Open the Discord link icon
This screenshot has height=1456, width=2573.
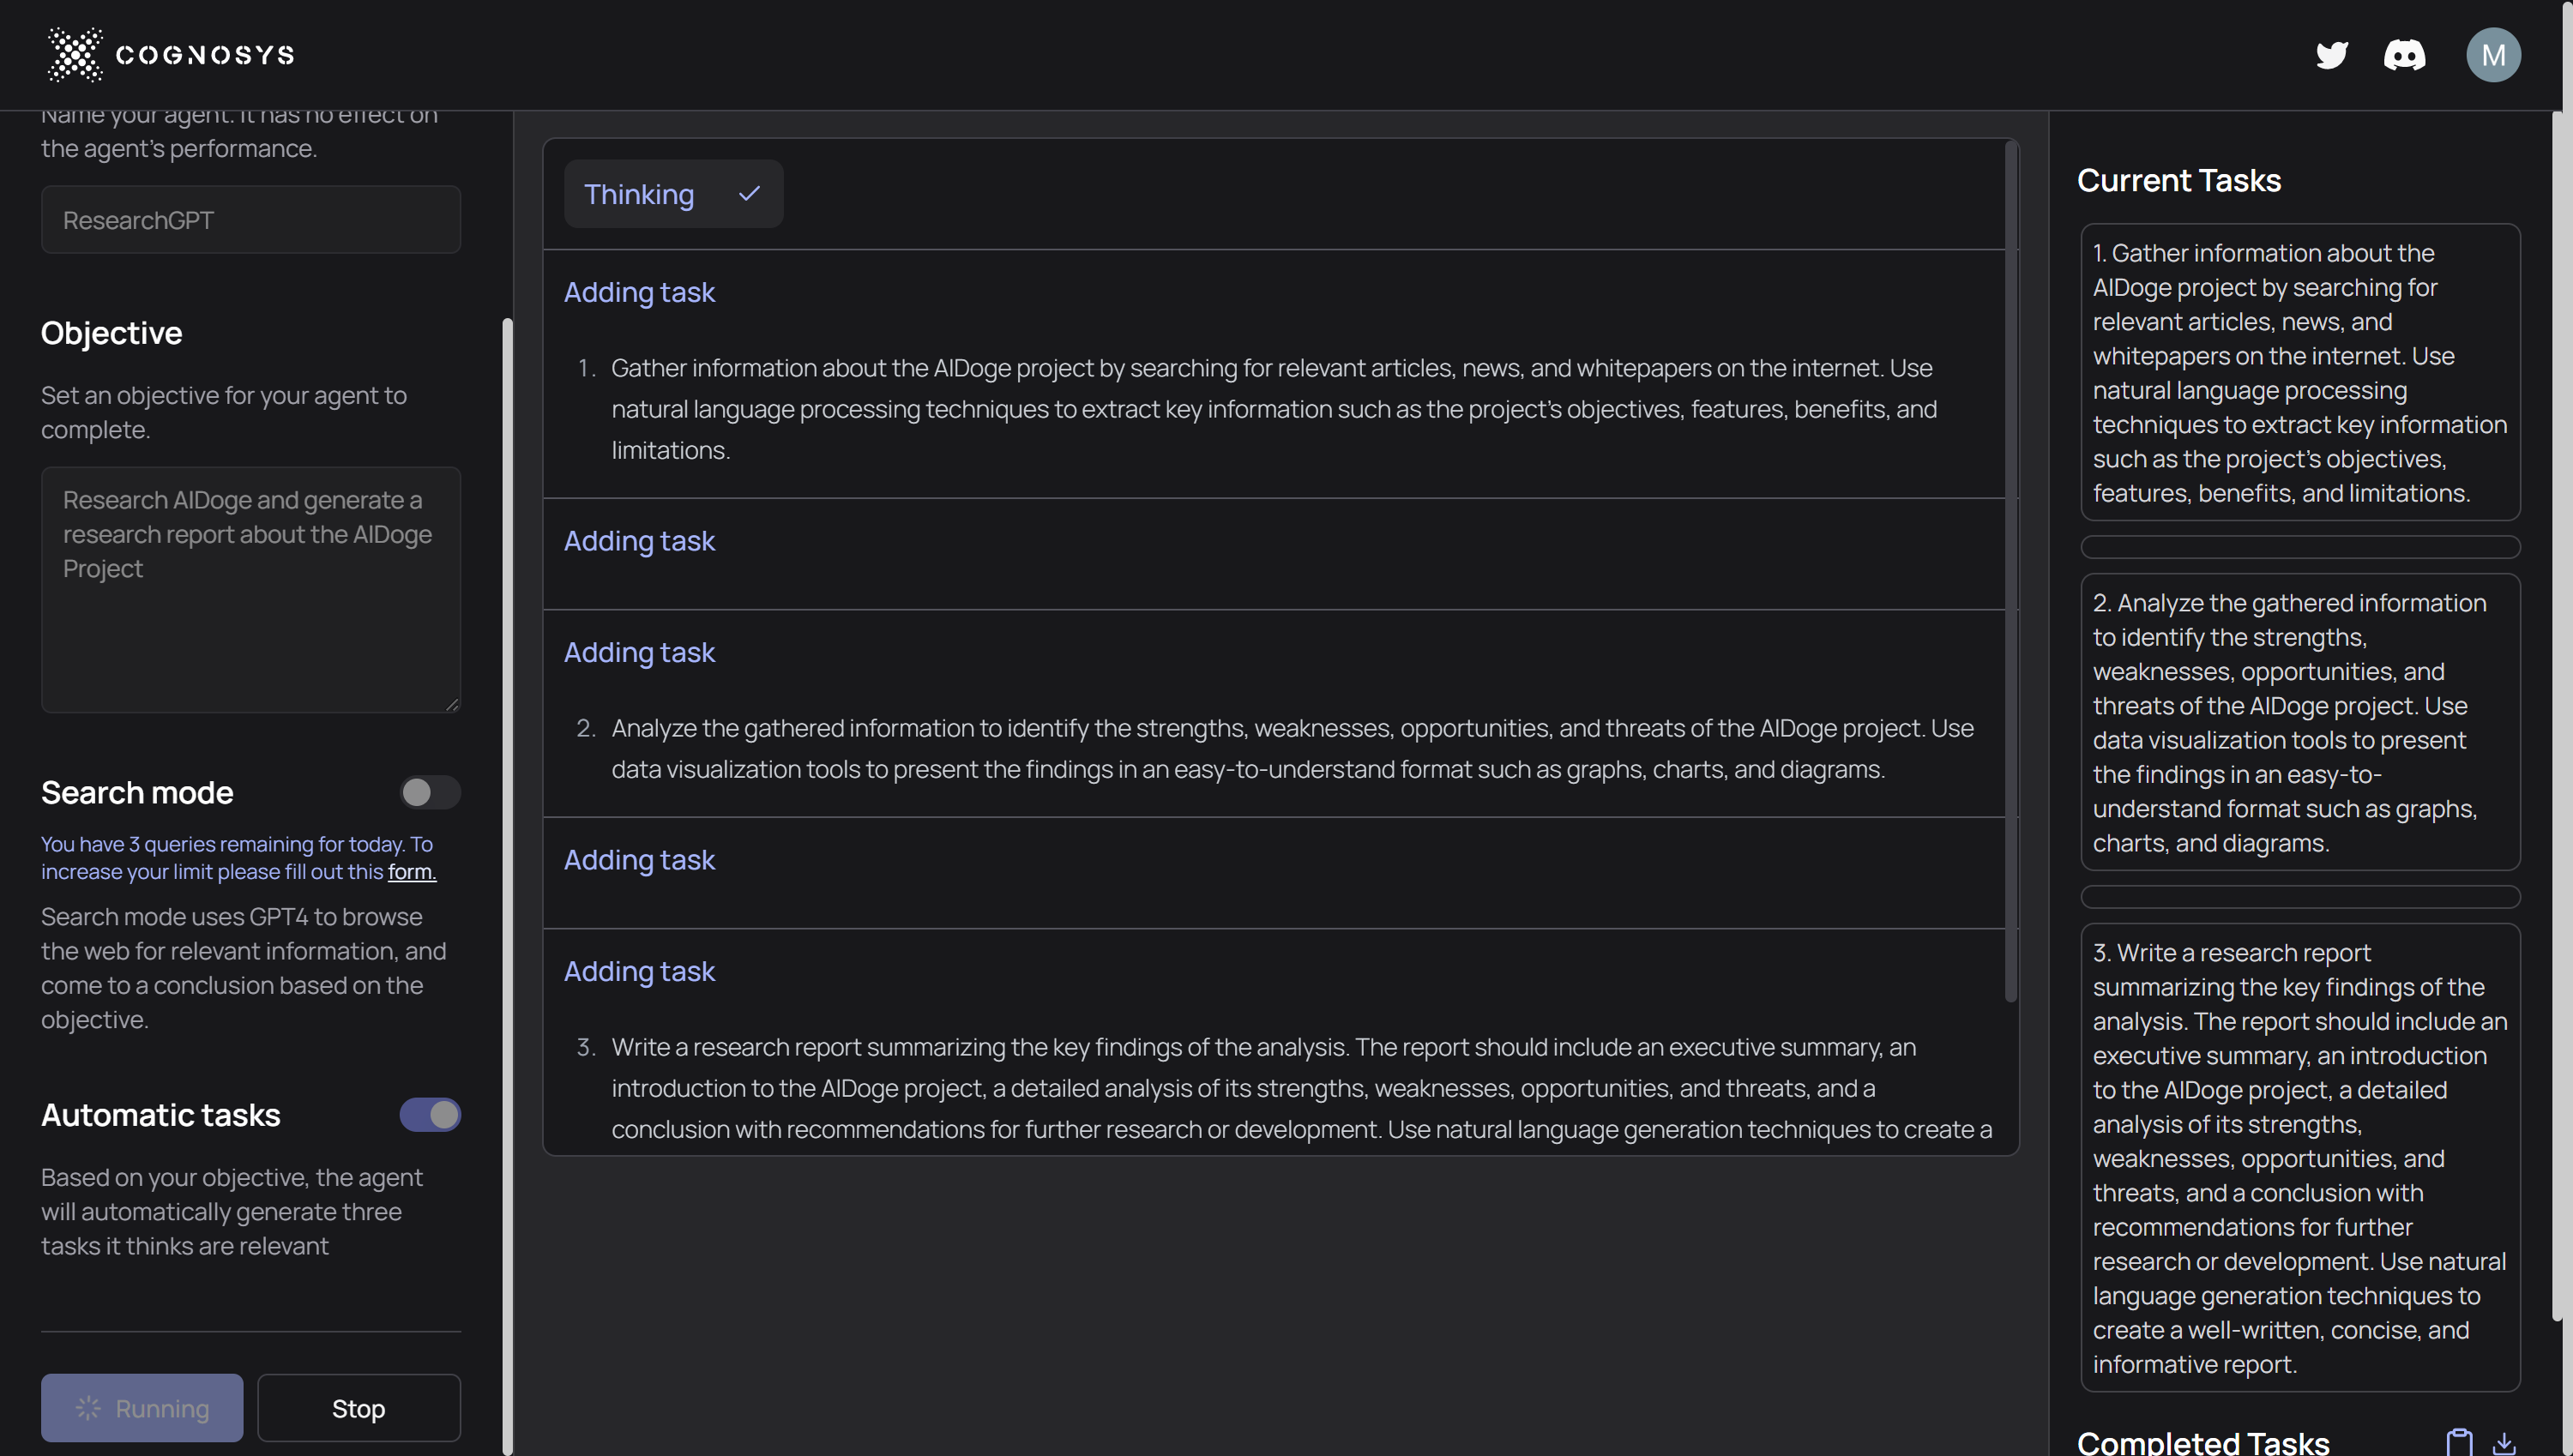pyautogui.click(x=2404, y=55)
